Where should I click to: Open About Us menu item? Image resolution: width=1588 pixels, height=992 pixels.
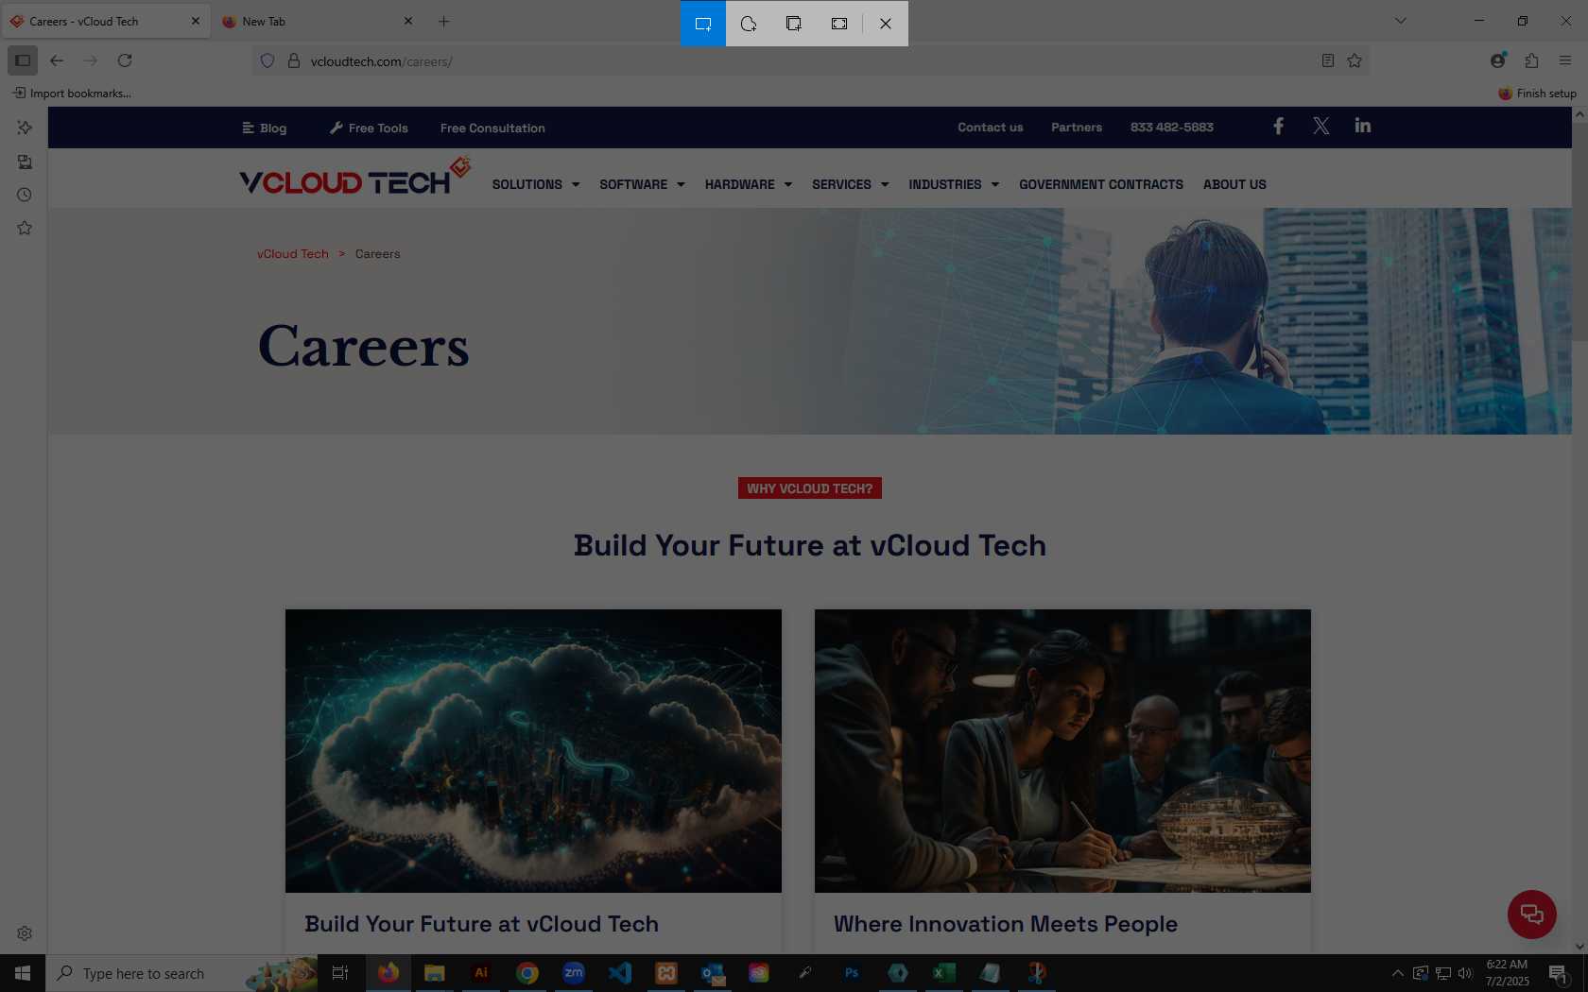[x=1234, y=184]
